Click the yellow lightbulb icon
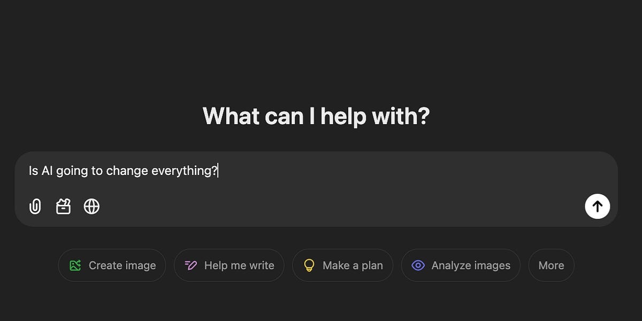 click(x=309, y=265)
